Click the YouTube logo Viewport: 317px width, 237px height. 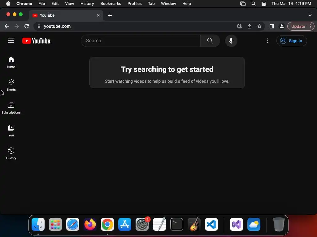click(36, 41)
